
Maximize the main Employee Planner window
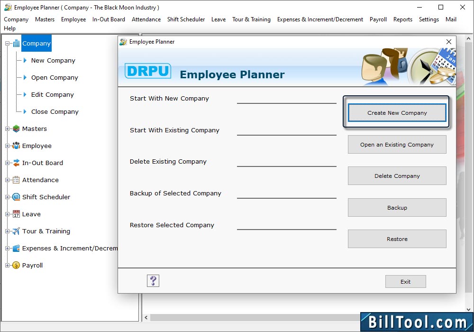point(441,7)
